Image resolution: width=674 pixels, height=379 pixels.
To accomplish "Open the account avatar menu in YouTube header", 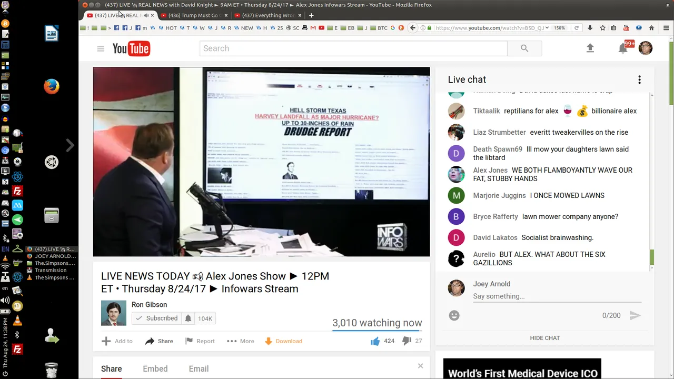I will (646, 48).
